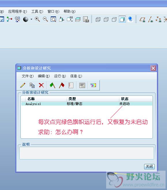167x190 pixels.
Task: Delete the analysis with the red X icon
Action: tap(41, 85)
